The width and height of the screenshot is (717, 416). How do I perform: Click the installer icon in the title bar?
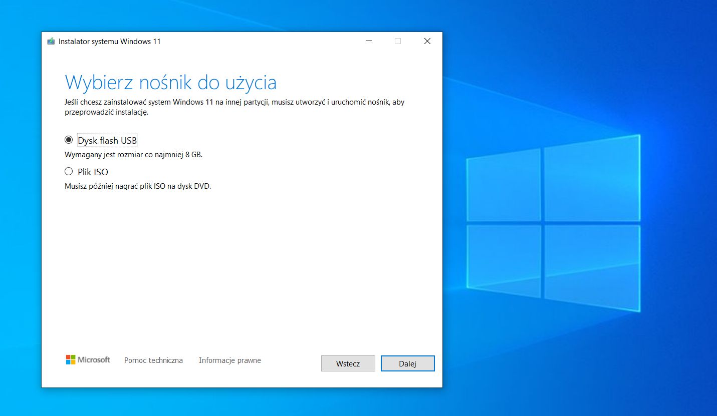(50, 41)
